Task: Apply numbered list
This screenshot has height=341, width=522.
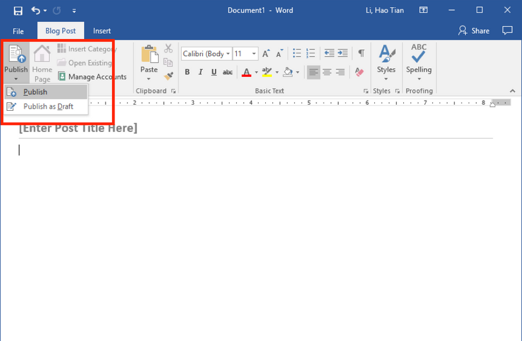Action: tap(310, 53)
